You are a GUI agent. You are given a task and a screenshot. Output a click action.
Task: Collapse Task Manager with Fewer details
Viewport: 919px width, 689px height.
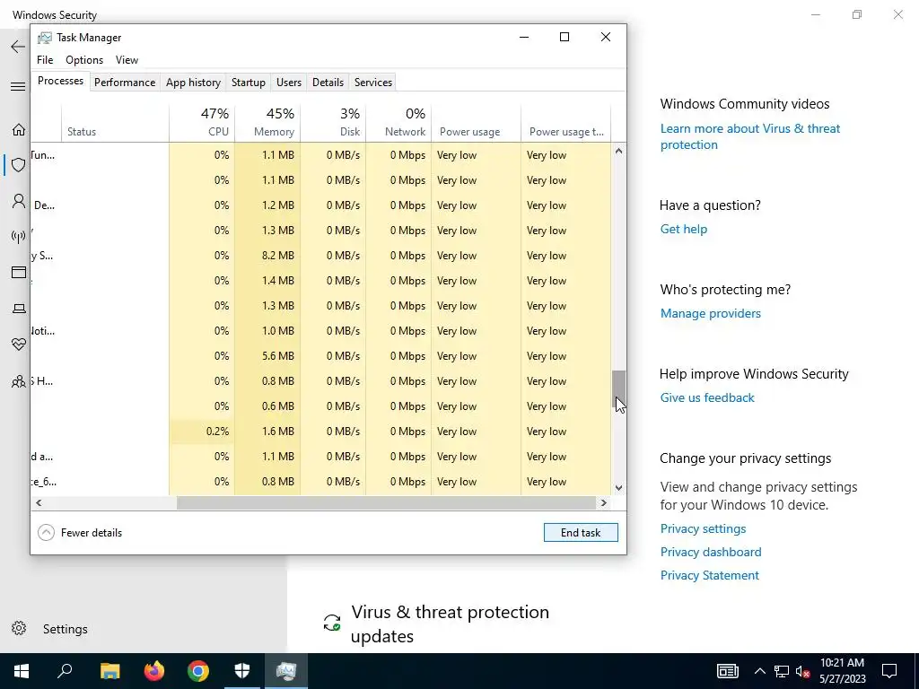coord(80,532)
